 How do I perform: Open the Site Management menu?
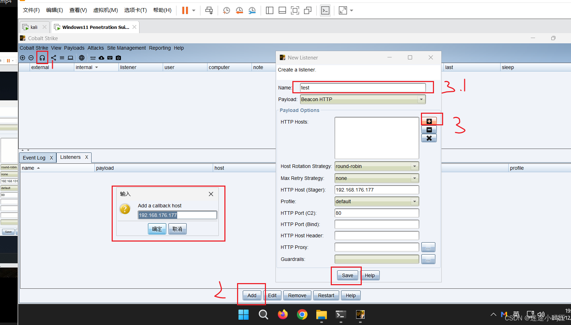click(x=126, y=48)
